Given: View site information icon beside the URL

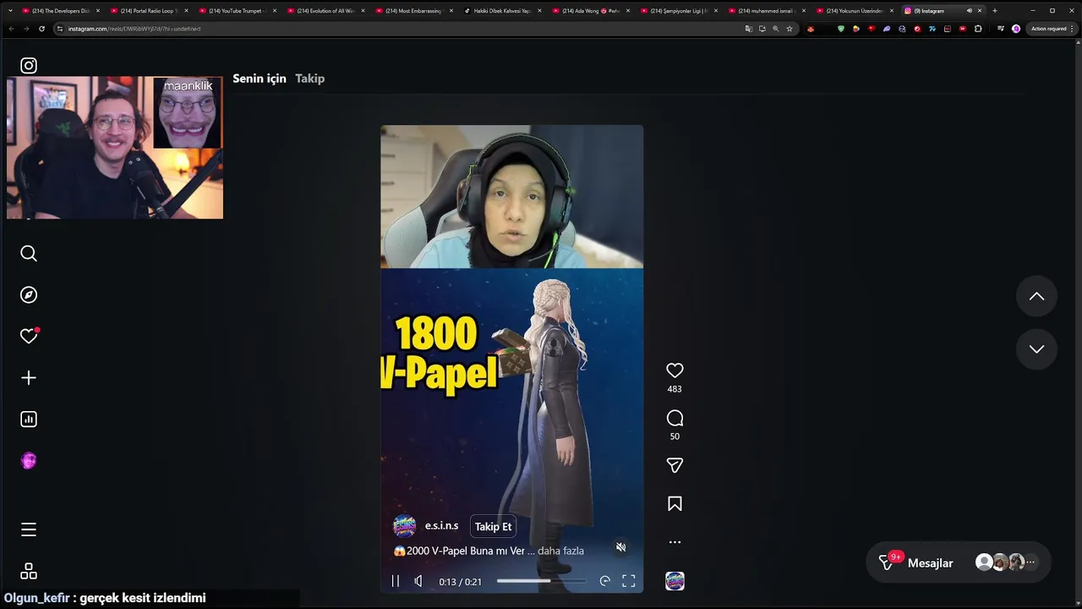Looking at the screenshot, I should click(x=59, y=29).
